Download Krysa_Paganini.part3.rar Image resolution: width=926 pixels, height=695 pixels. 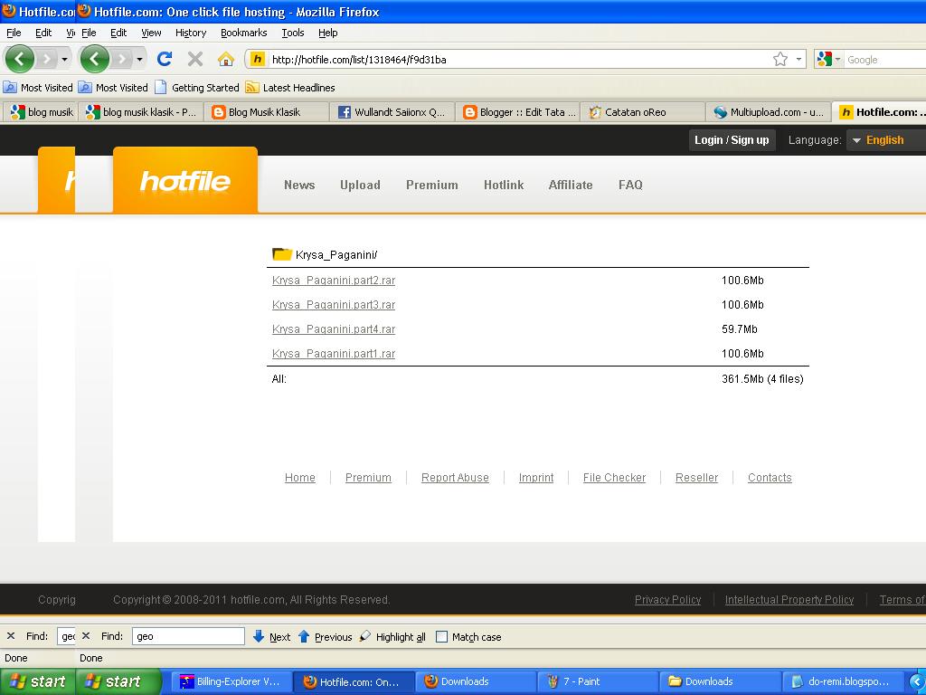pyautogui.click(x=334, y=305)
